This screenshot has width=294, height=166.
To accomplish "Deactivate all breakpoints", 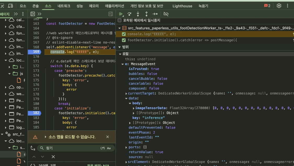I will point(166,14).
